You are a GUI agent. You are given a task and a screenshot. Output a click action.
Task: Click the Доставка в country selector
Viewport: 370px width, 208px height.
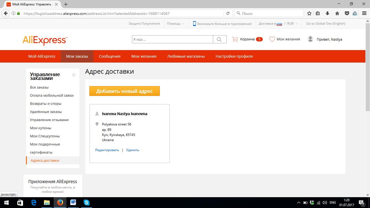point(270,24)
